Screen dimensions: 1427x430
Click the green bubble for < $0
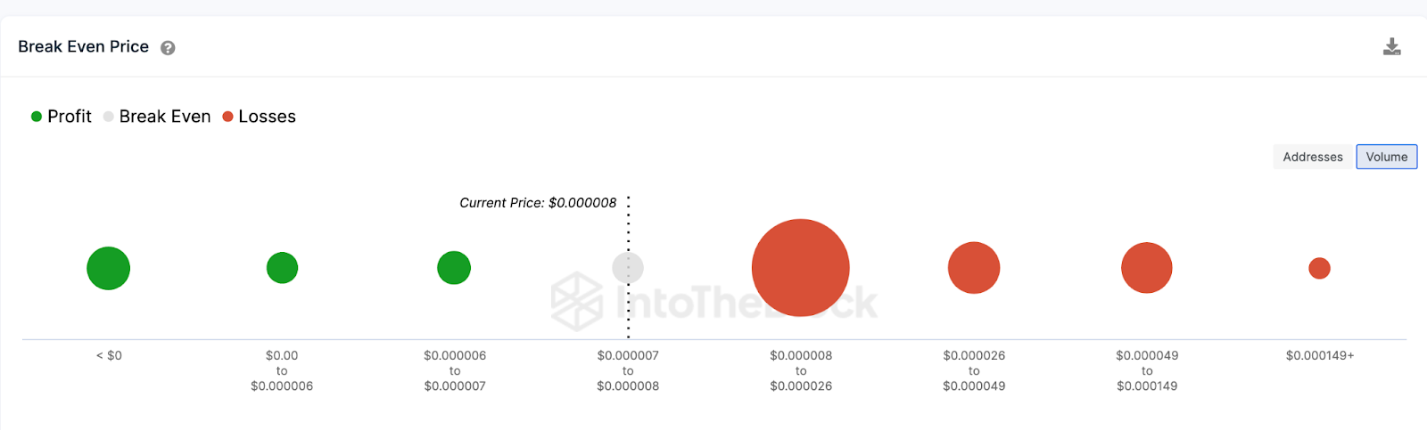click(x=109, y=268)
